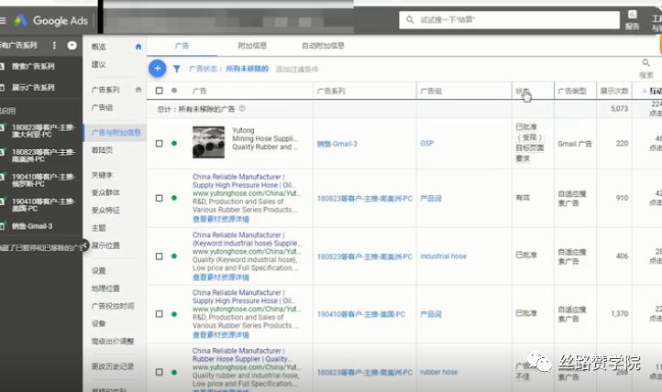Tick the checkbox for the 190410 美国 ad row
This screenshot has height=392, width=662.
[160, 313]
